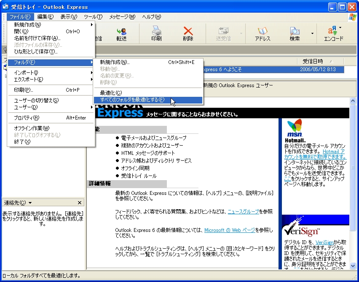359x282 pixels.
Task: Click the ここ sign-up page link
Action: (287, 179)
